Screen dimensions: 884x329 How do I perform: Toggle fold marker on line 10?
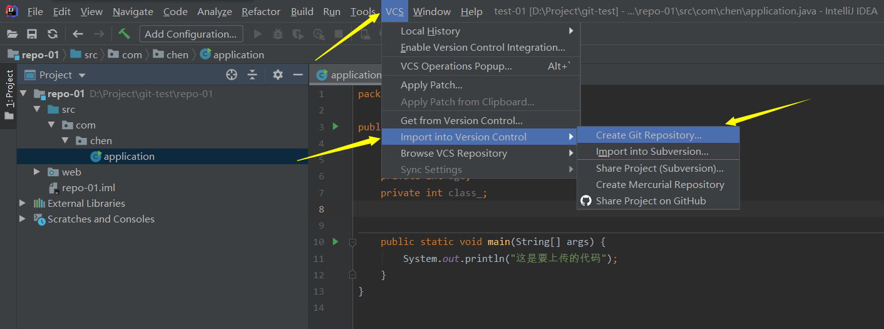(x=352, y=241)
